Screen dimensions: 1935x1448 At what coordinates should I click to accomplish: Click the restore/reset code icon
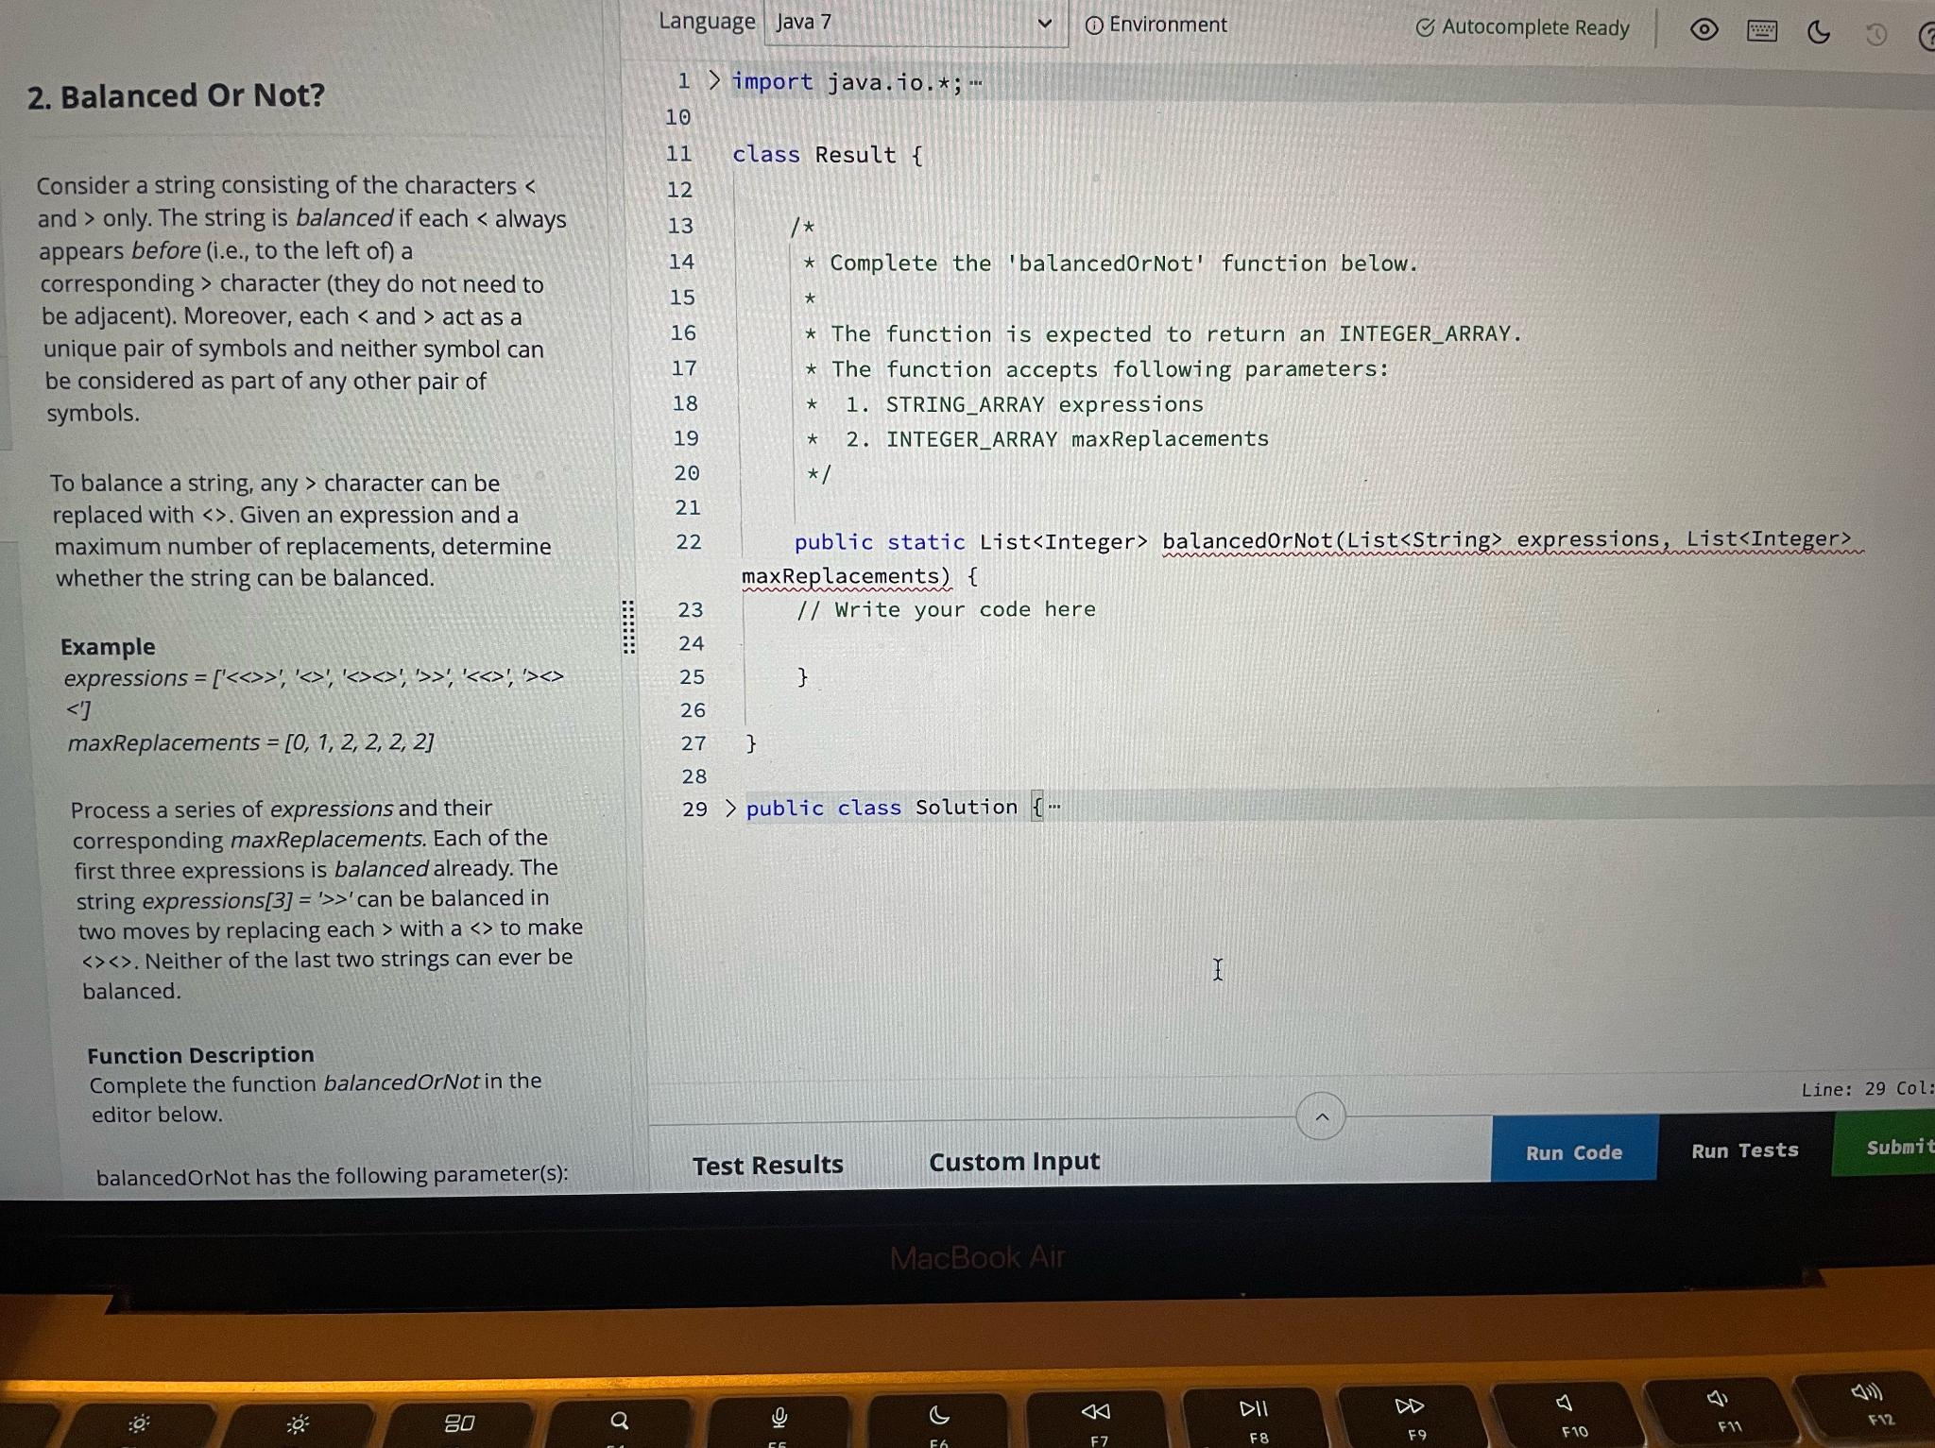click(1876, 34)
